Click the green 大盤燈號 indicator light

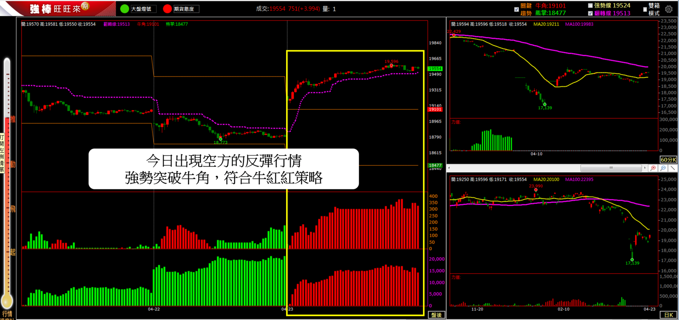click(x=124, y=9)
